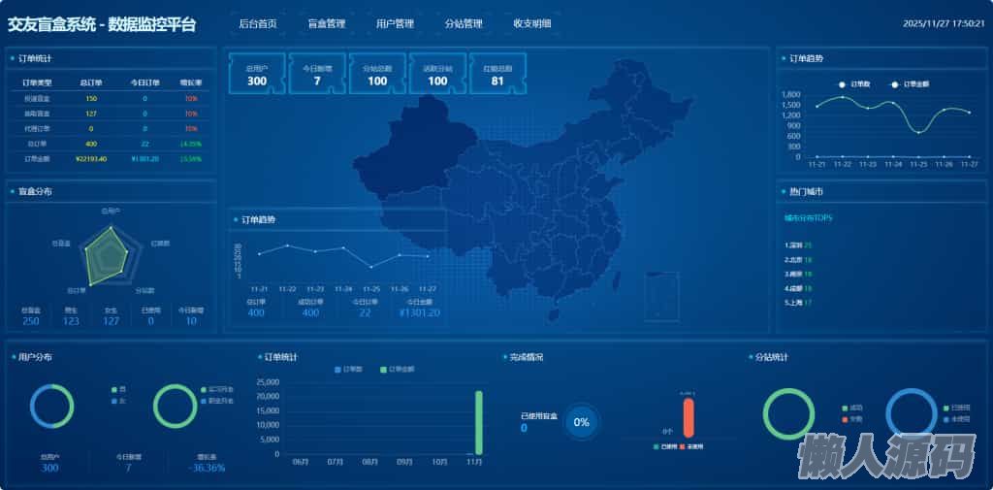Click the 总订单 column header in the table
Viewport: 993px width, 490px height.
tap(91, 82)
